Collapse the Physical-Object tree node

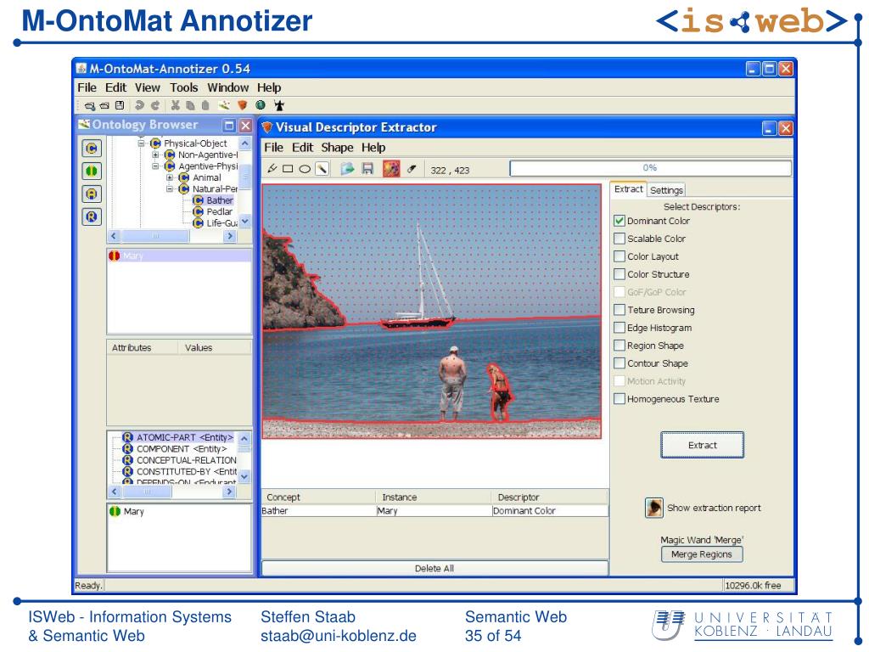point(142,143)
